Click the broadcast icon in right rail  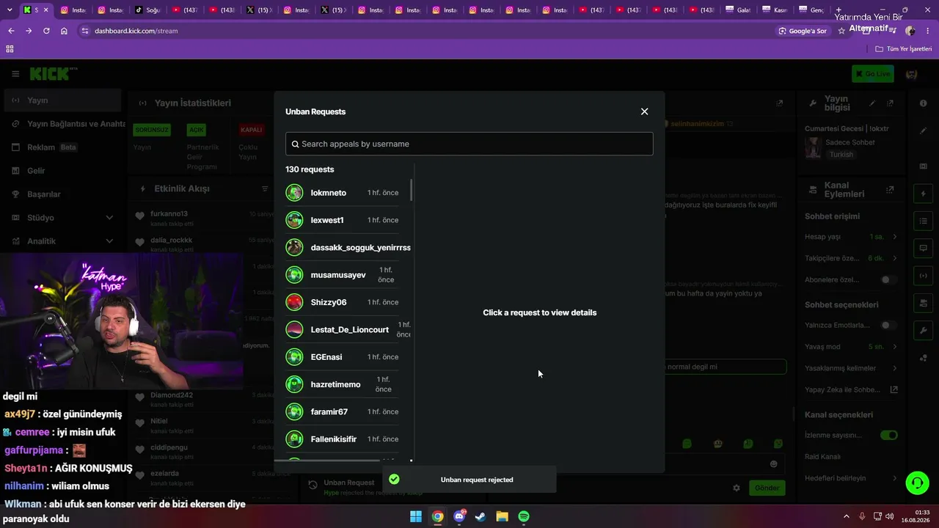click(923, 276)
